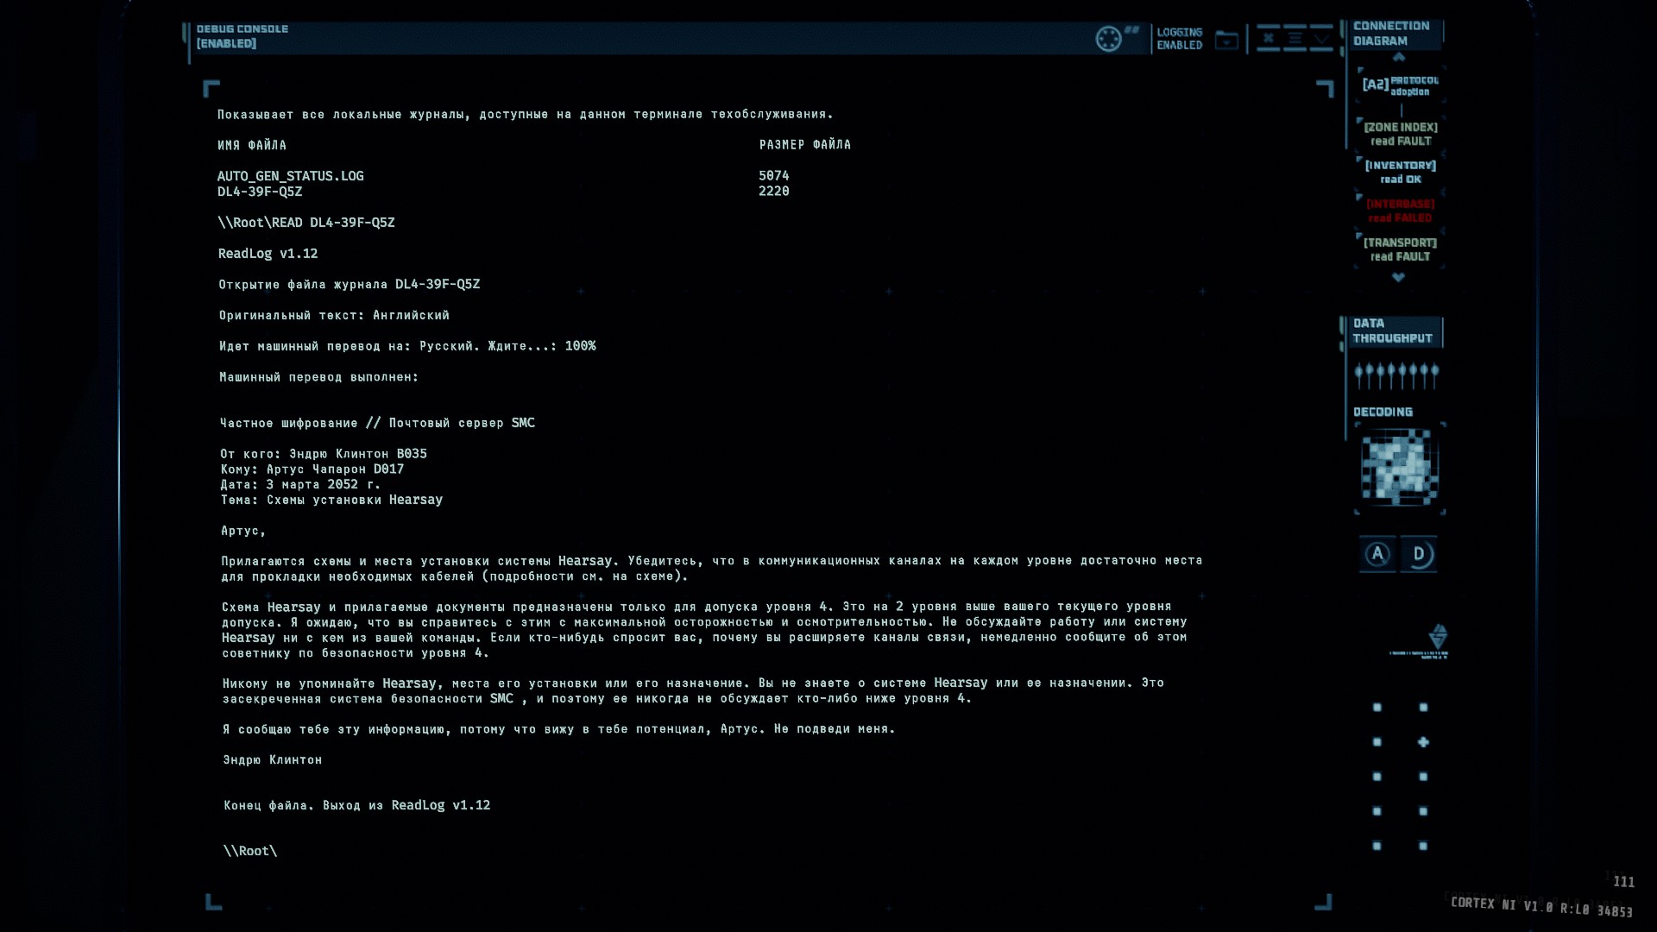Click the X icon in top toolbar
Screen dimensions: 1657x932
coord(1268,38)
